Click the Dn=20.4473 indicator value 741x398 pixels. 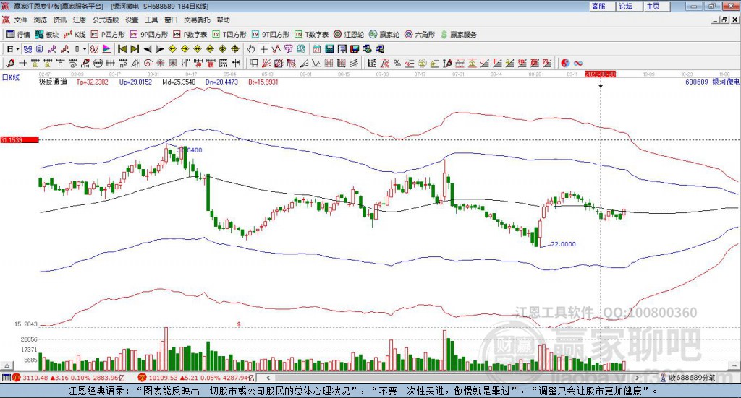[x=221, y=82]
